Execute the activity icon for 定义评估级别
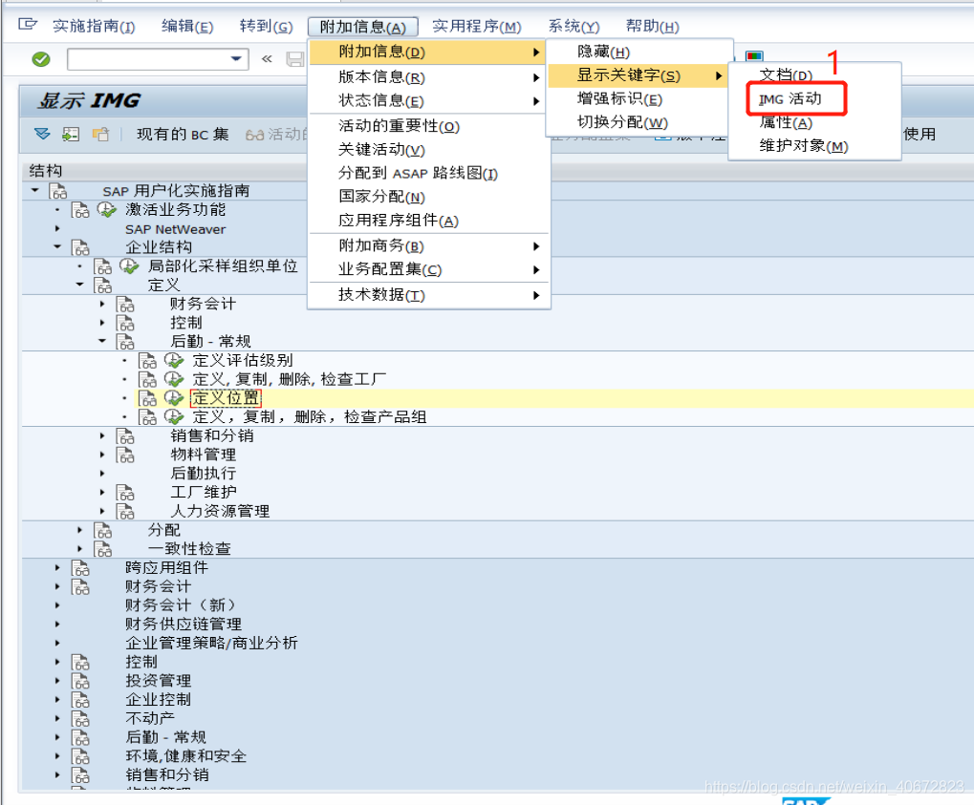Viewport: 974px width, 805px height. click(174, 360)
